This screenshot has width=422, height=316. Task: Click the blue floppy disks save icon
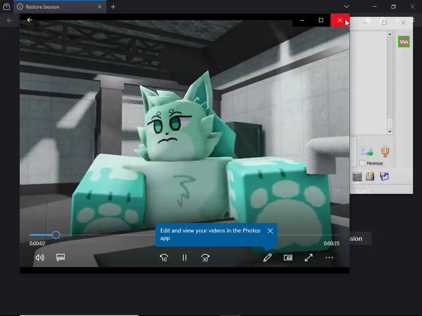tap(384, 177)
